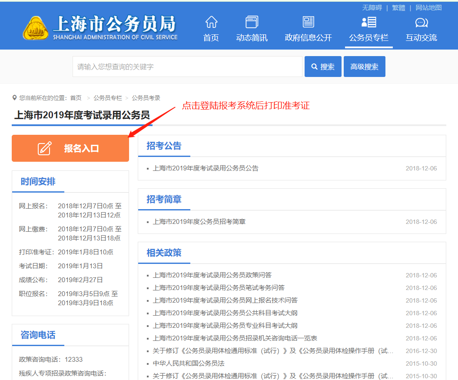458x380 pixels.
Task: Open the 专业科目考试大纲 article
Action: 225,326
